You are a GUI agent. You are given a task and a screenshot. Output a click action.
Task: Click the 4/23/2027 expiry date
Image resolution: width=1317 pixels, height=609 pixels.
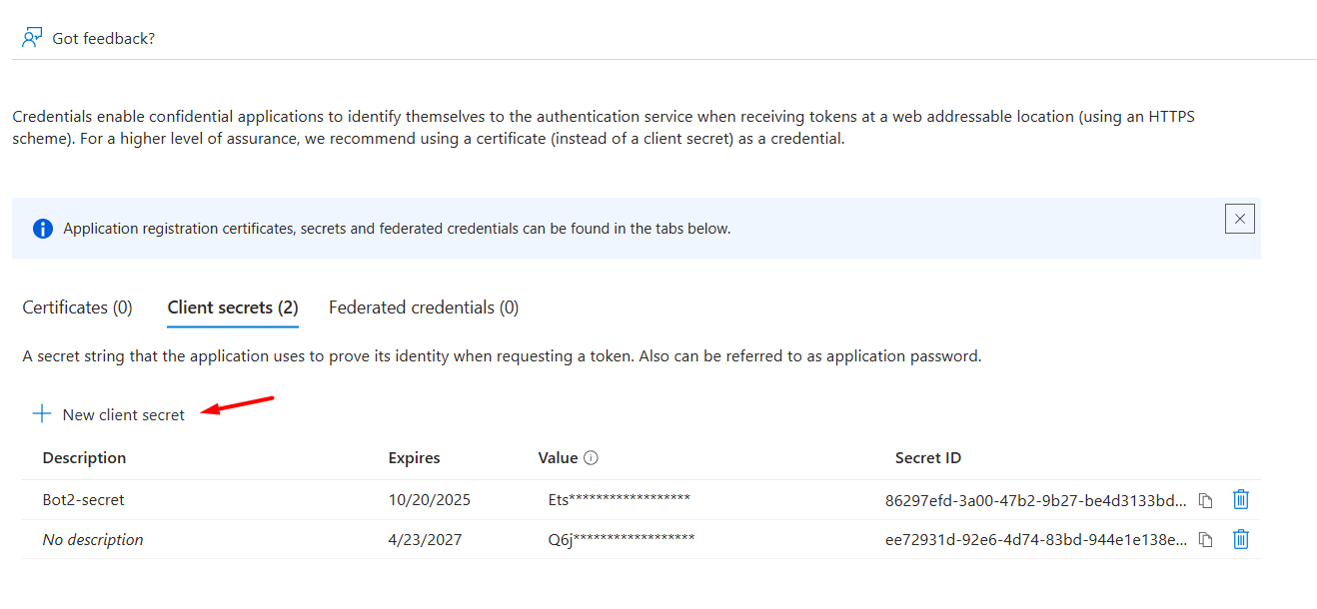coord(425,539)
